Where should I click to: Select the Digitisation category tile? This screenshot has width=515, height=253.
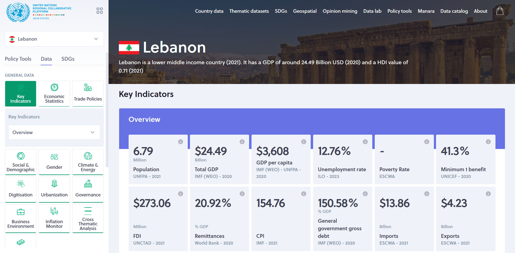tap(21, 189)
